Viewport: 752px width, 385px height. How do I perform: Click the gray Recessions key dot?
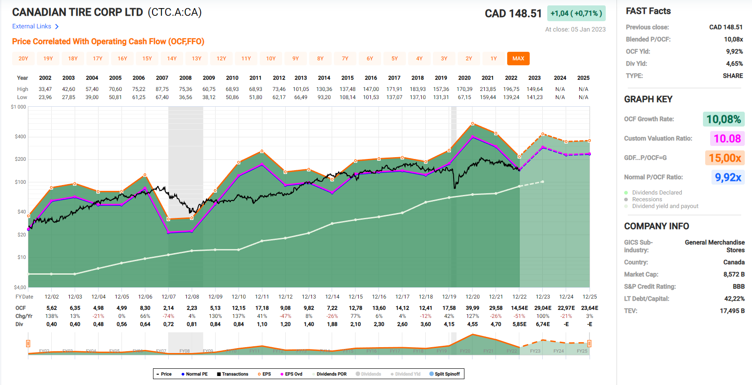[626, 199]
